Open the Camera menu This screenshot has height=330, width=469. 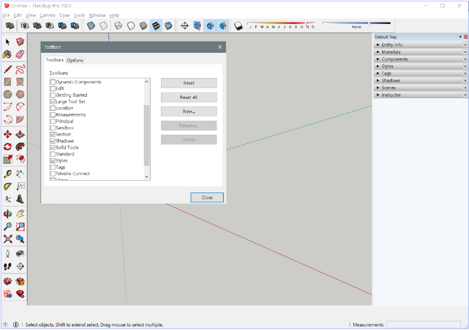(47, 15)
